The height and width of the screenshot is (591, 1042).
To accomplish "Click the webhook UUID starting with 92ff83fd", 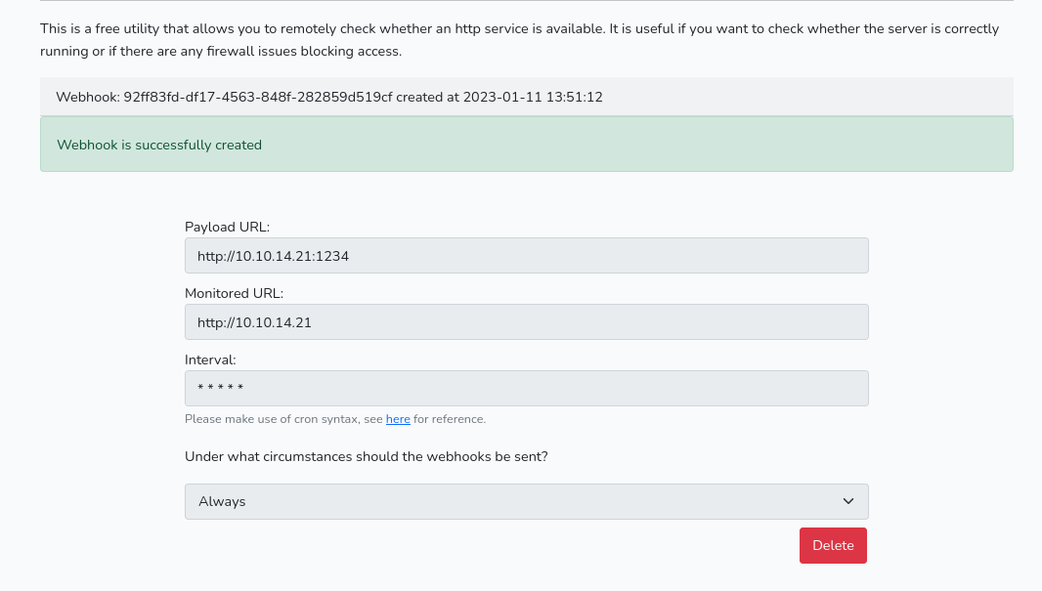I will pos(258,97).
